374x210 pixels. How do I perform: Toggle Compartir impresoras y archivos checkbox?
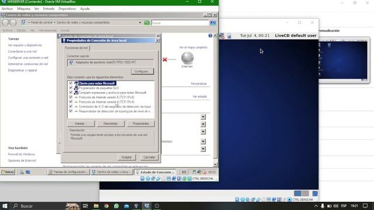pos(71,92)
